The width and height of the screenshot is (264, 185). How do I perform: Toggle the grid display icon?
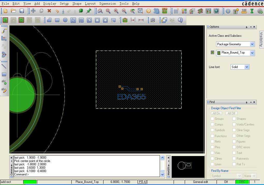coord(176,11)
